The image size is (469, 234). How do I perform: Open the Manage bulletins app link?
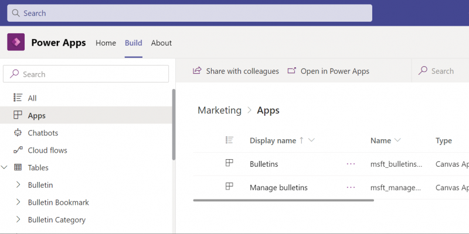278,188
